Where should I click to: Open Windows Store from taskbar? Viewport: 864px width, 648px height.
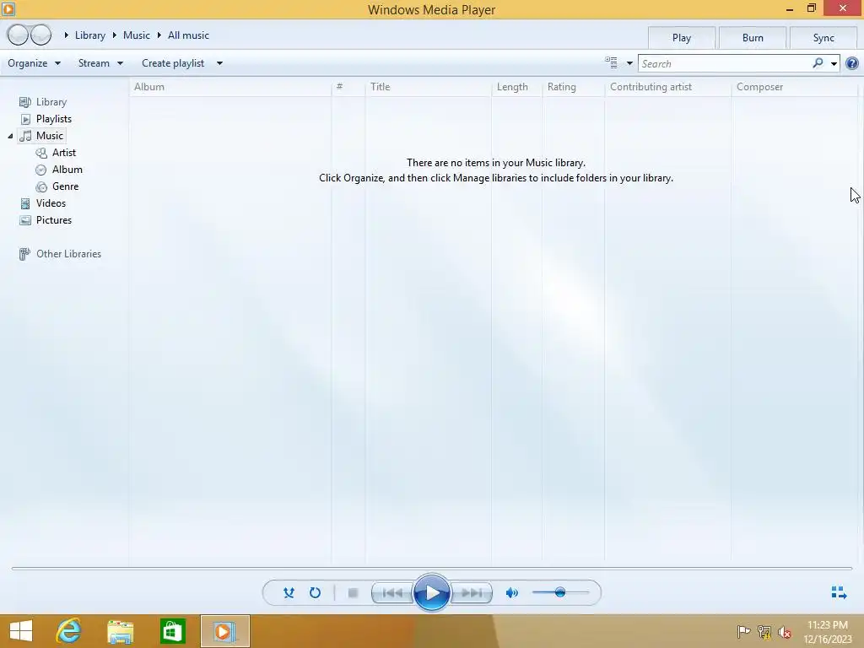coord(172,631)
